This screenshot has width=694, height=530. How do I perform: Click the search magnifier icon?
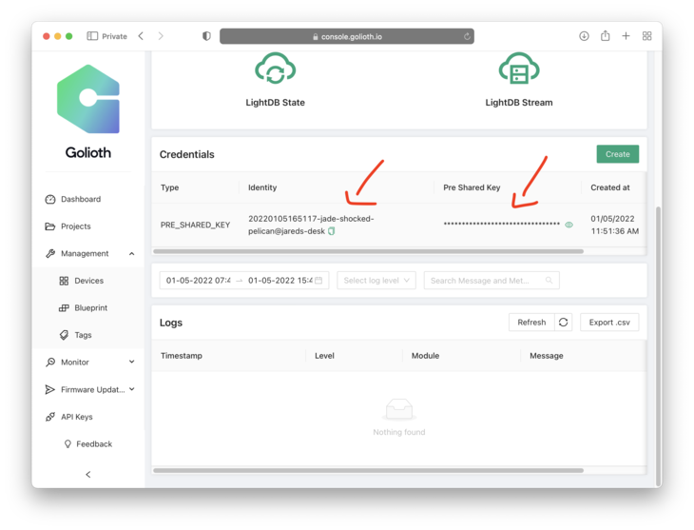549,280
